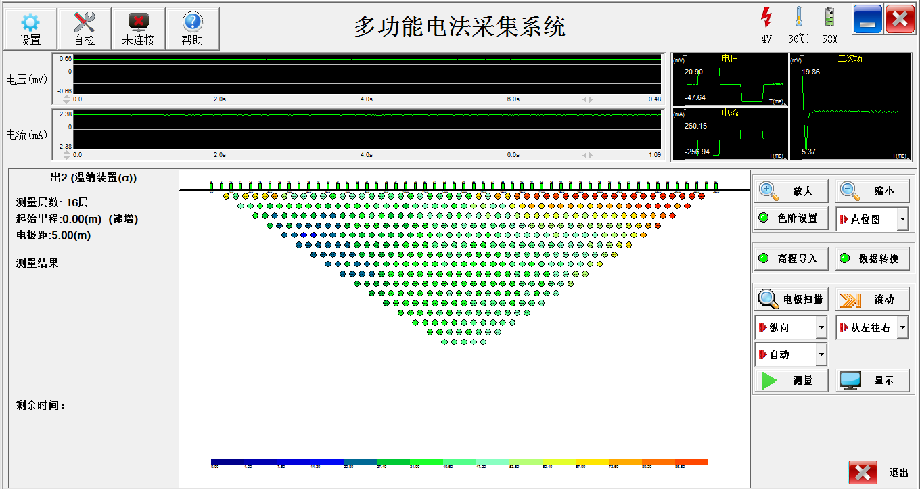The width and height of the screenshot is (920, 489).
Task: Click 缩小 zoom out magnifier
Action: point(872,191)
